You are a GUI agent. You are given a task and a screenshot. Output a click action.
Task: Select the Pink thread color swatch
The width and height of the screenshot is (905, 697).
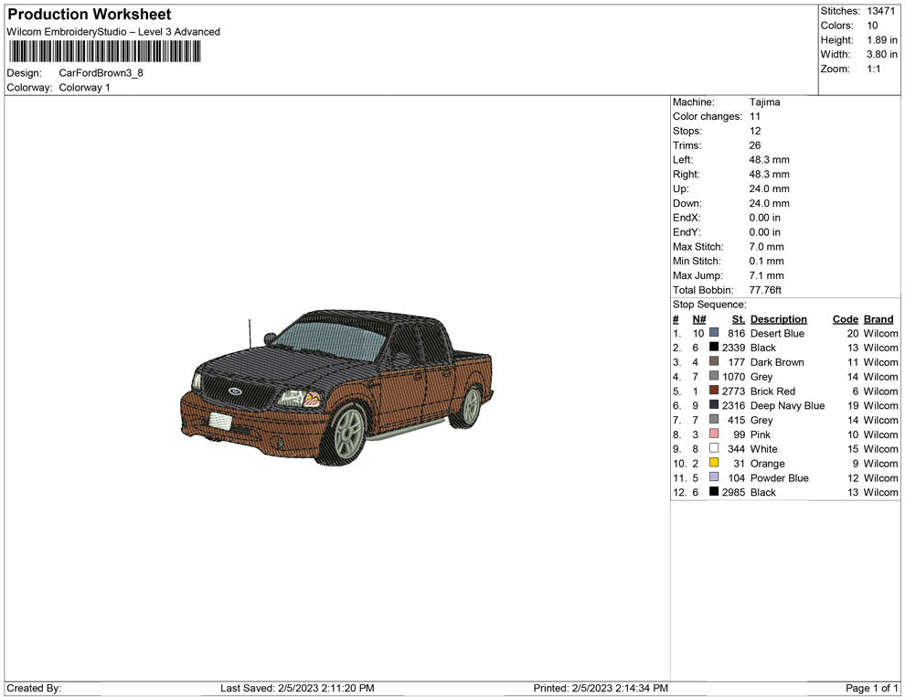pos(714,434)
